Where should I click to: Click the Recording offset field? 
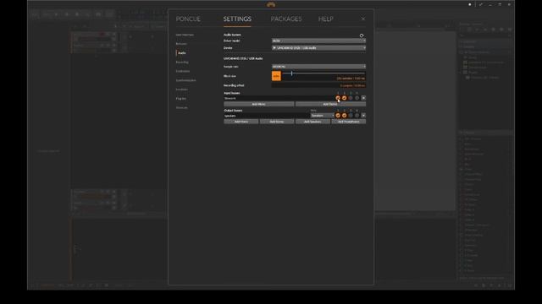[318, 85]
